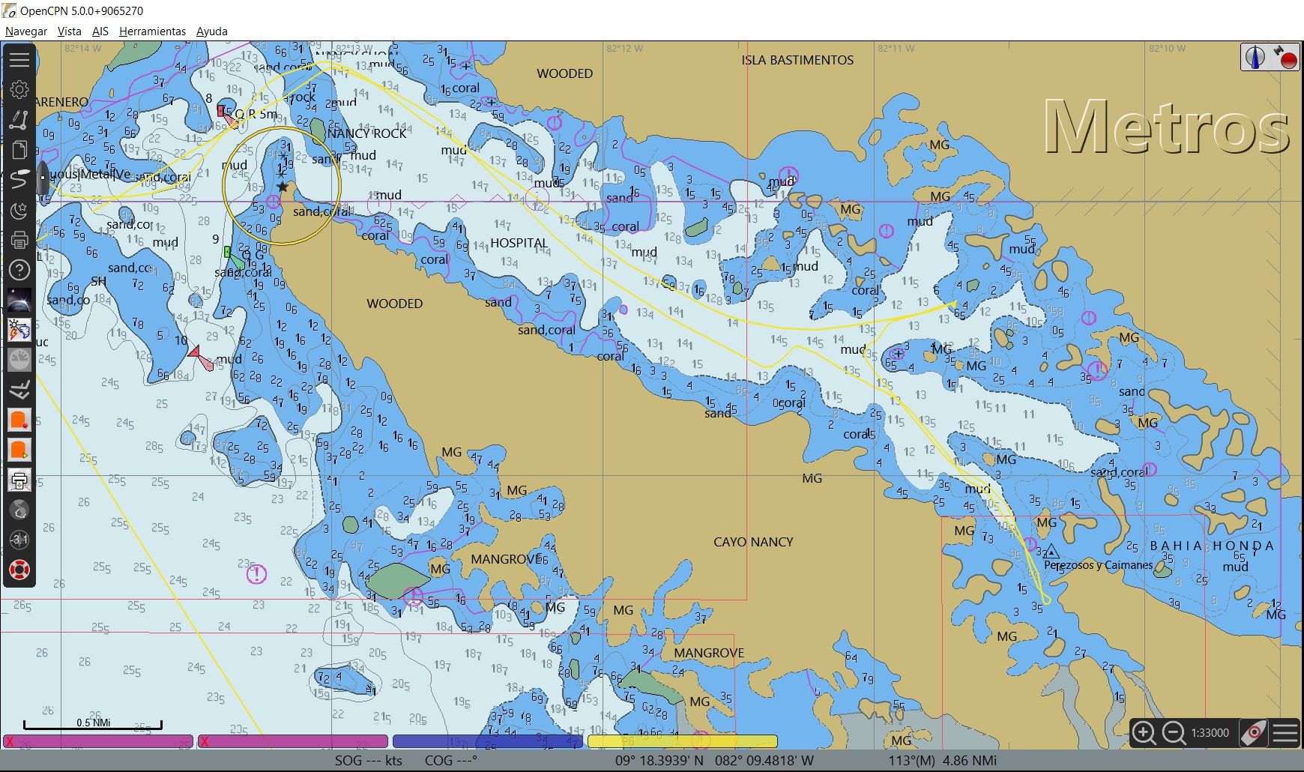Click the zoom in magnifier

(1144, 732)
